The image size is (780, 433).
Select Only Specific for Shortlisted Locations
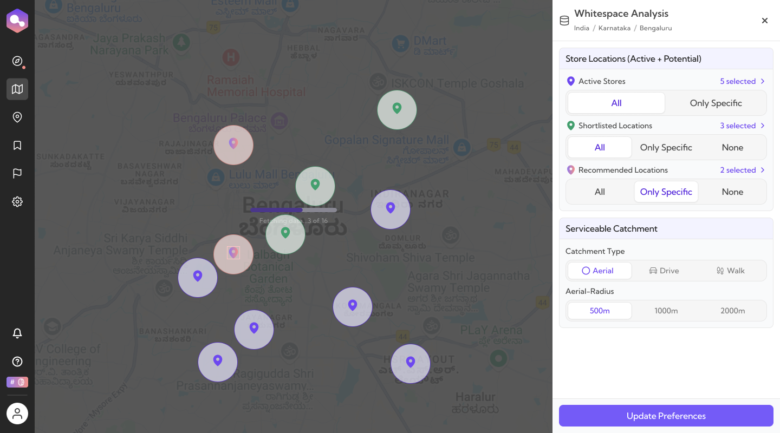point(666,147)
